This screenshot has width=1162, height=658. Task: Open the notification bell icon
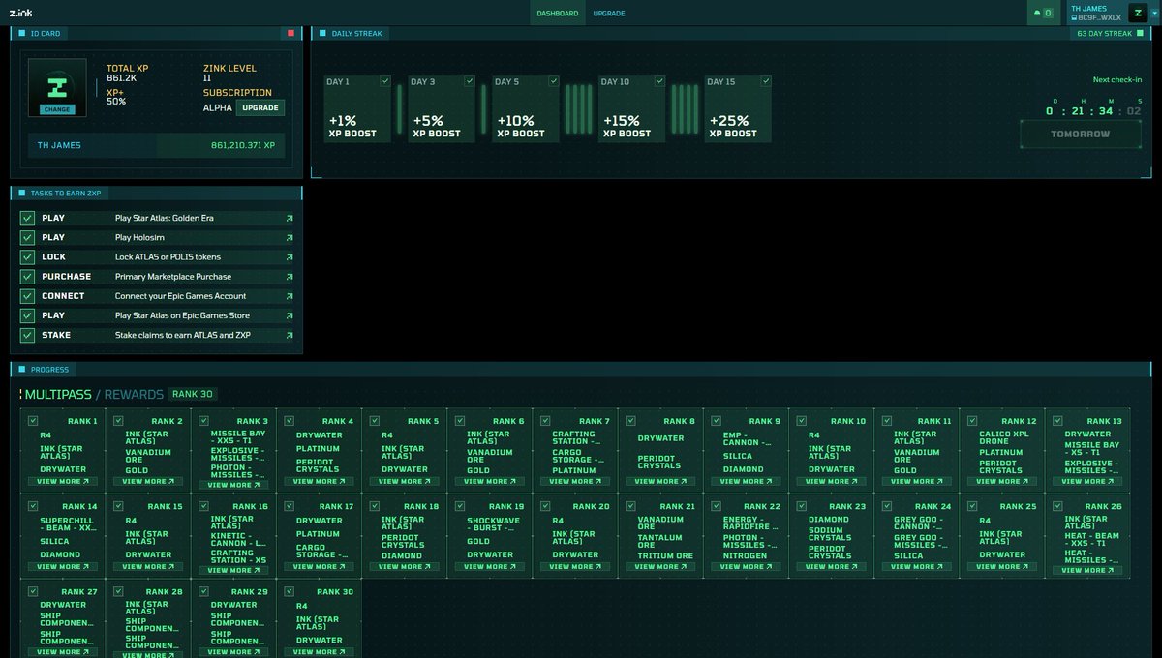pos(1037,13)
